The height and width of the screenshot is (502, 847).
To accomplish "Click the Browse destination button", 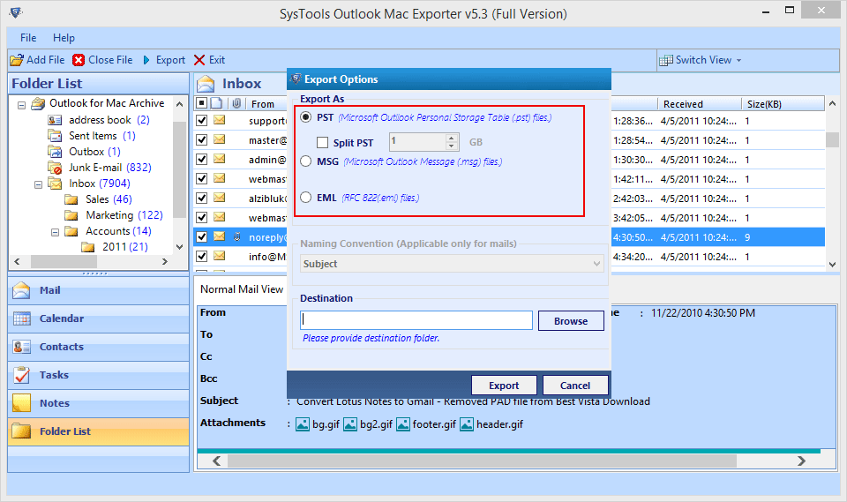I will [x=571, y=320].
